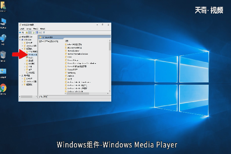Expand Windows 设置 under 计算机配置
231x154 pixels.
(x=22, y=46)
